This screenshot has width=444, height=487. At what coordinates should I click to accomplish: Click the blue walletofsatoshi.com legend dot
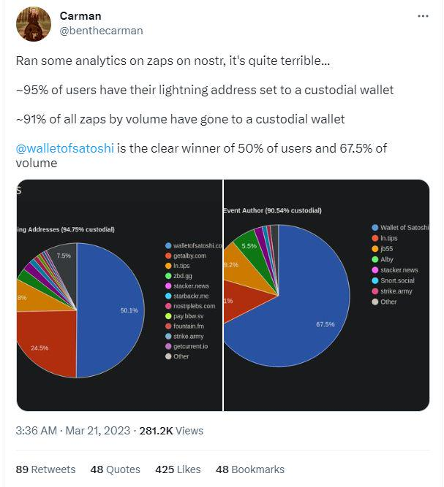tap(168, 245)
